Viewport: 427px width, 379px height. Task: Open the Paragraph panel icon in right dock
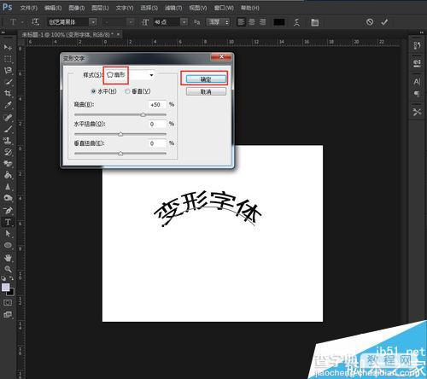click(x=417, y=94)
